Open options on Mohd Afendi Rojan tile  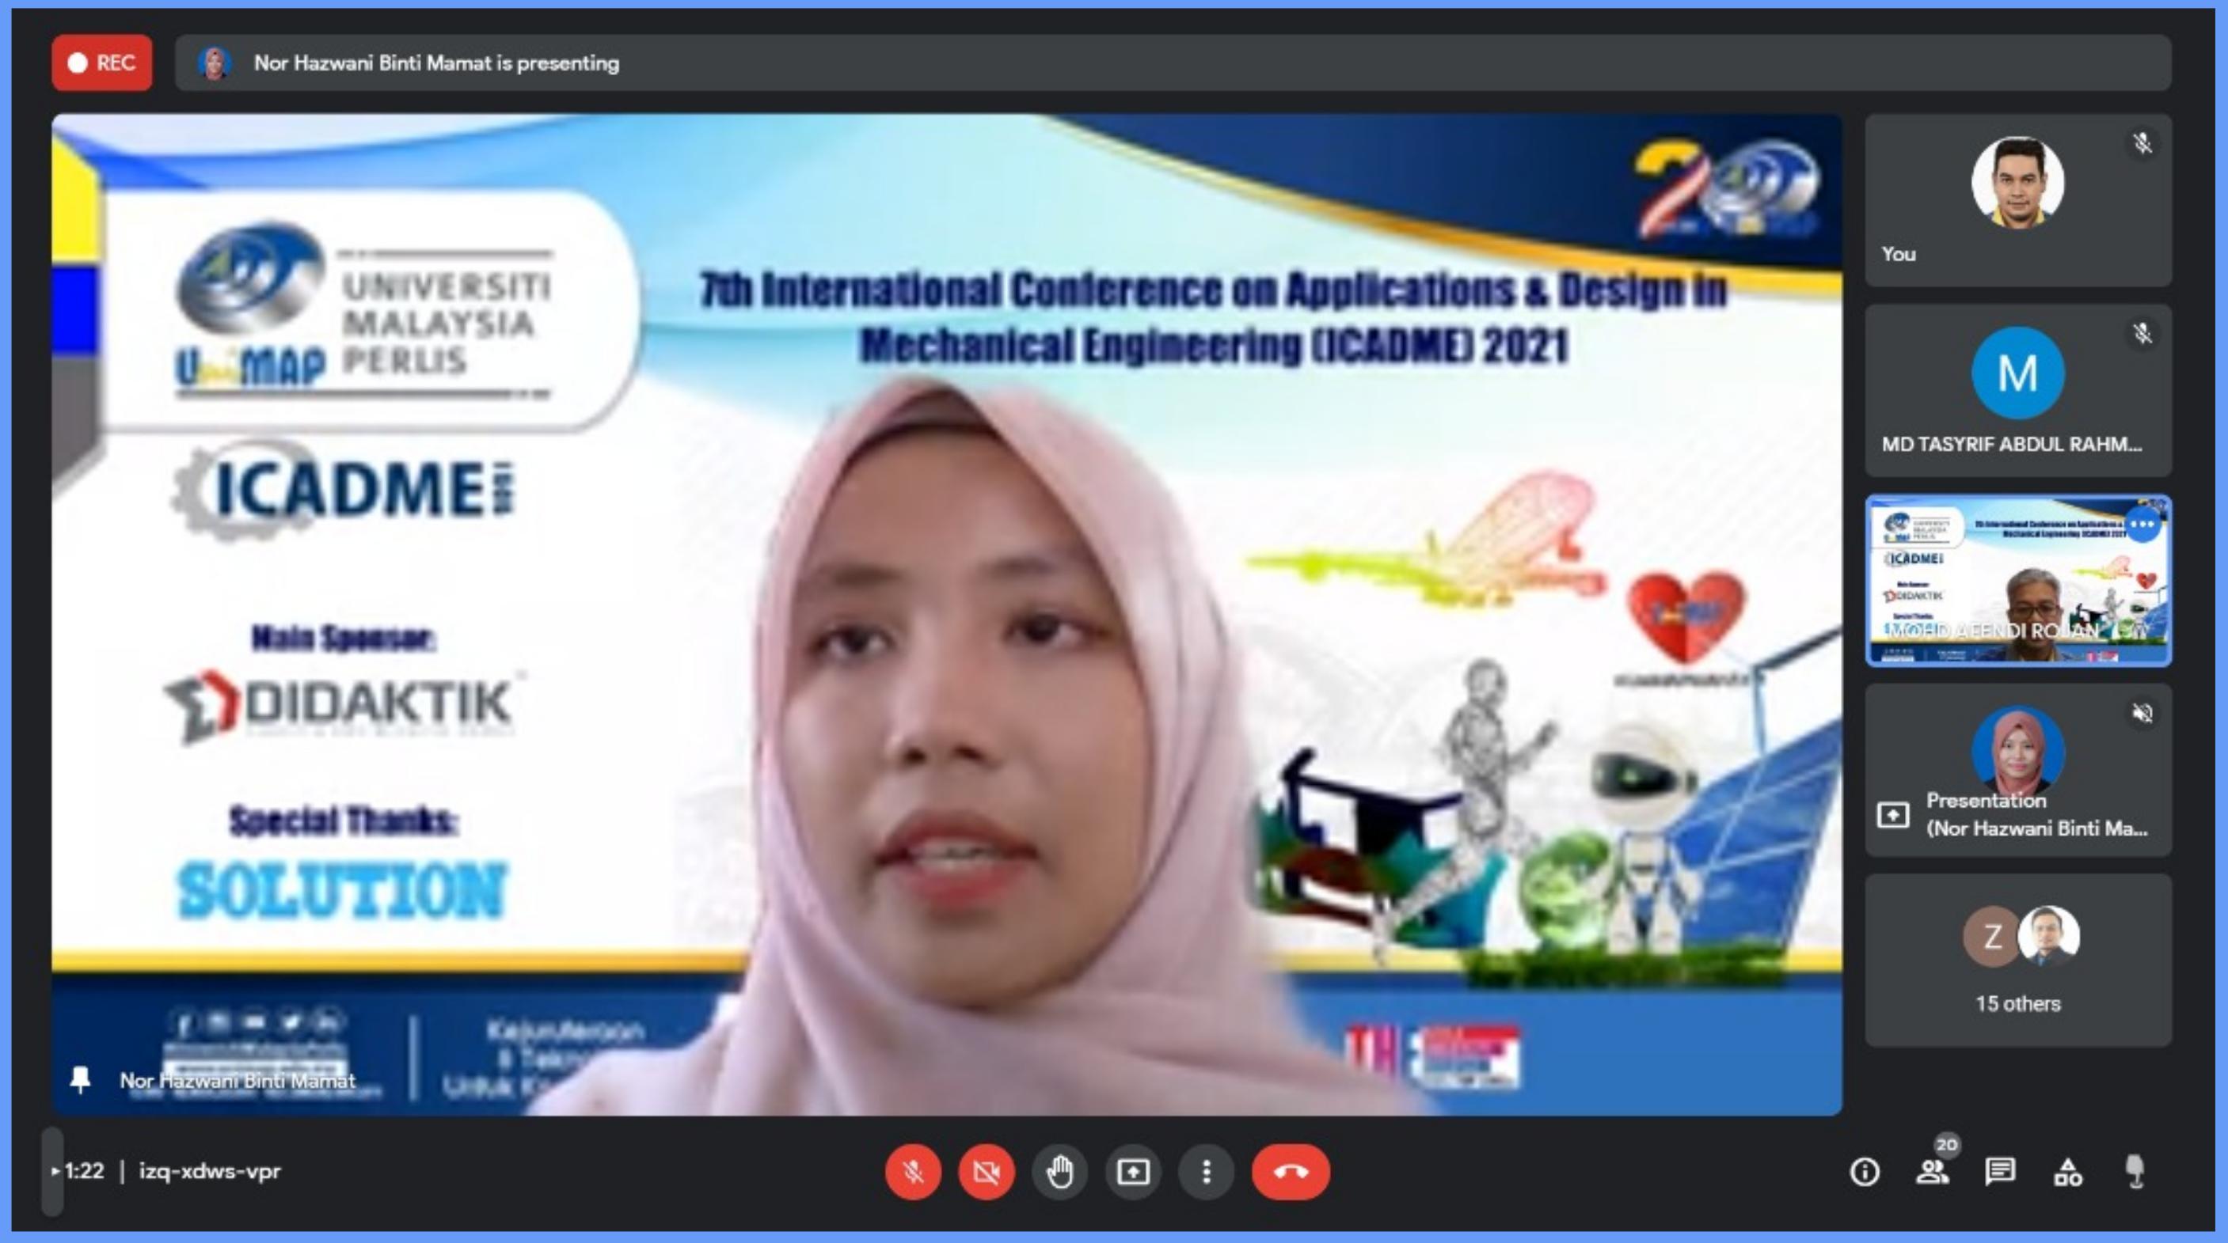(x=2142, y=525)
